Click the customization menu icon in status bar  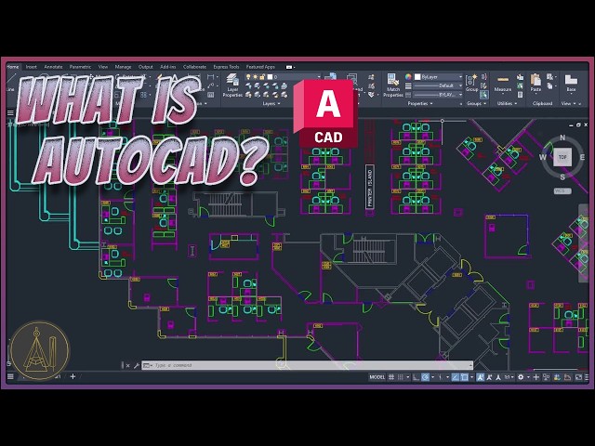click(587, 377)
